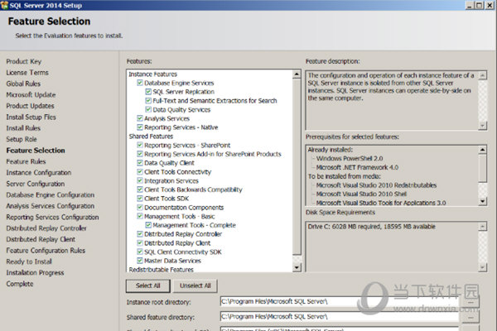This screenshot has width=497, height=331.
Task: Go to the Product Key step
Action: (x=24, y=61)
